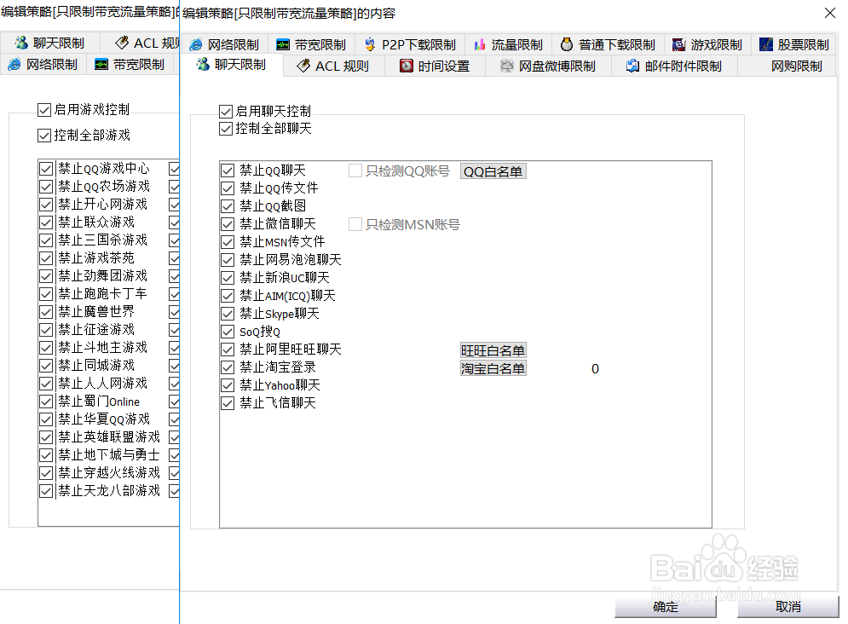The width and height of the screenshot is (848, 624).
Task: Open the 邮件附件限制 tab
Action: (x=674, y=66)
